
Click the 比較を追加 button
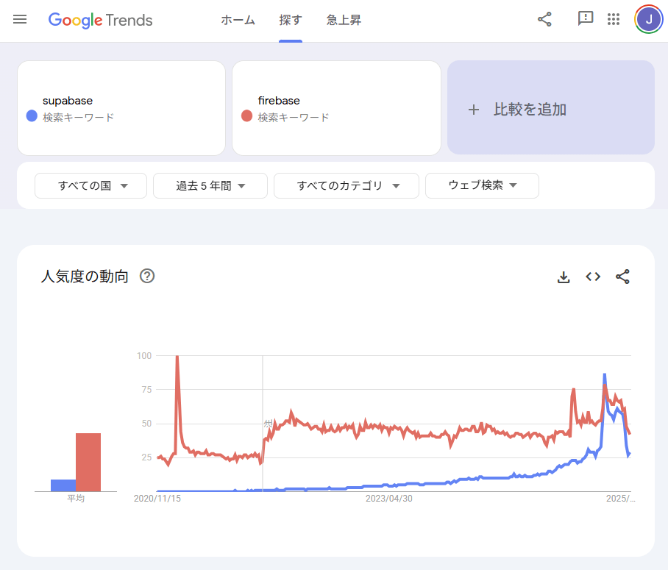550,108
